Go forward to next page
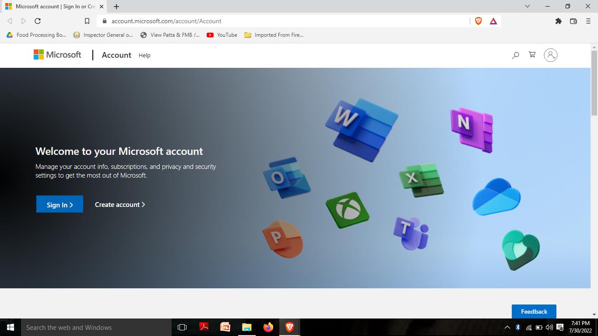Viewport: 598px width, 336px height. (24, 21)
